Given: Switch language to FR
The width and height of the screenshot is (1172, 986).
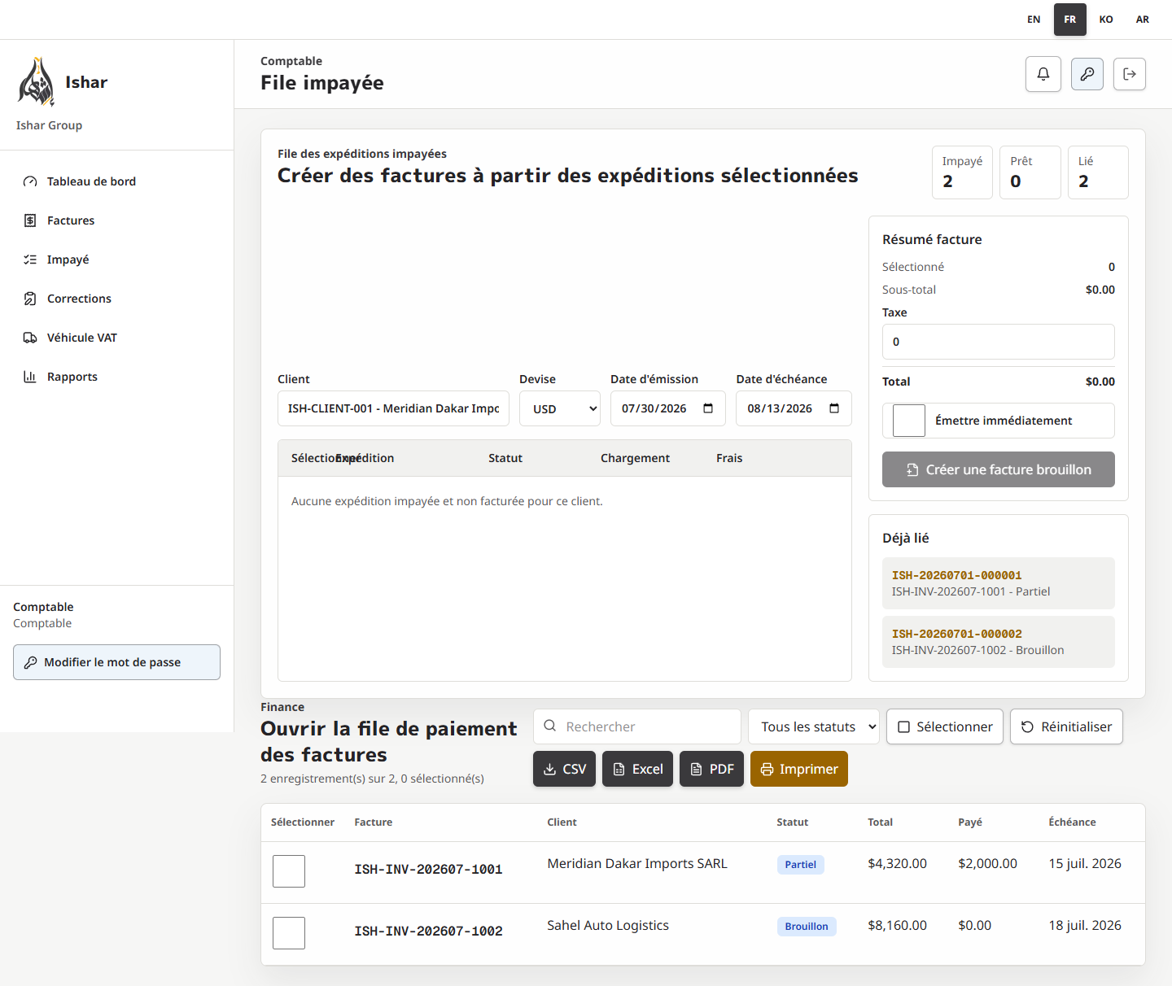Looking at the screenshot, I should click(1070, 20).
